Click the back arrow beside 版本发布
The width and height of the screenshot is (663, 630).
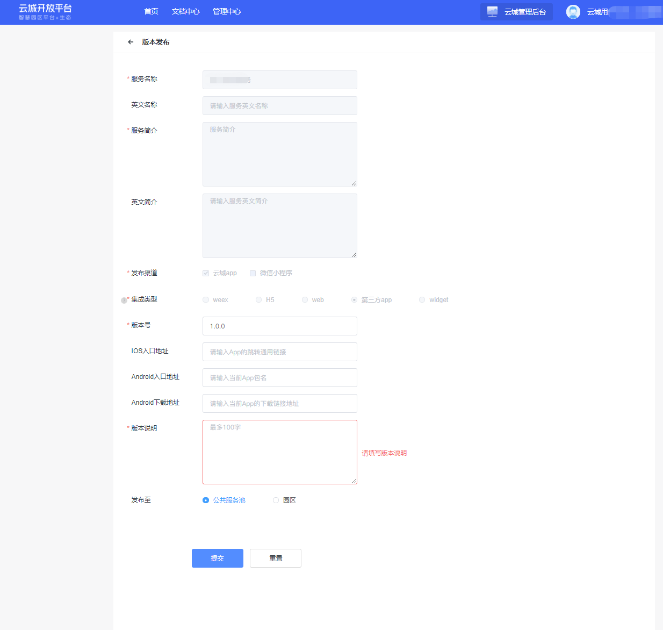[x=131, y=42]
